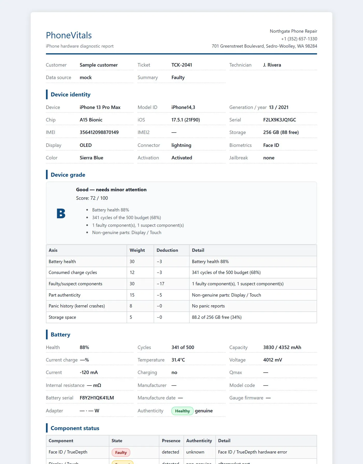Select the 'Face ID / TrueDepth hardware error' detail
This screenshot has width=363, height=464.
[x=253, y=452]
